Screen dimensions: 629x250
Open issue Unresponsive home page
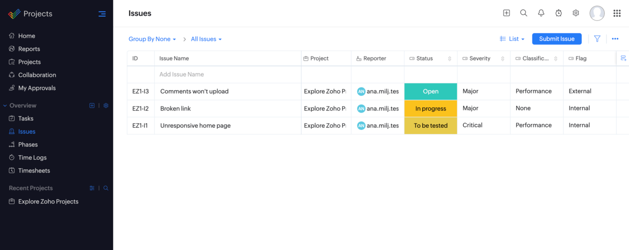pos(195,125)
